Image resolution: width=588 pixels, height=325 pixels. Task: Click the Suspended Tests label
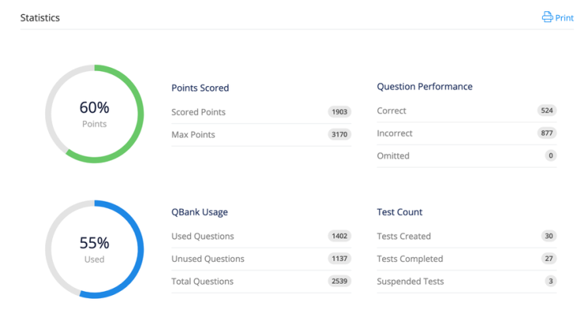tap(410, 282)
